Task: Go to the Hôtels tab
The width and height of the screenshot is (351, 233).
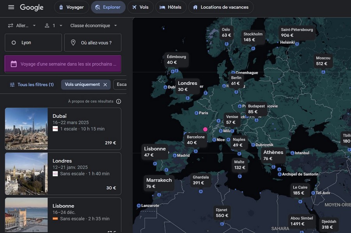Action: (170, 7)
